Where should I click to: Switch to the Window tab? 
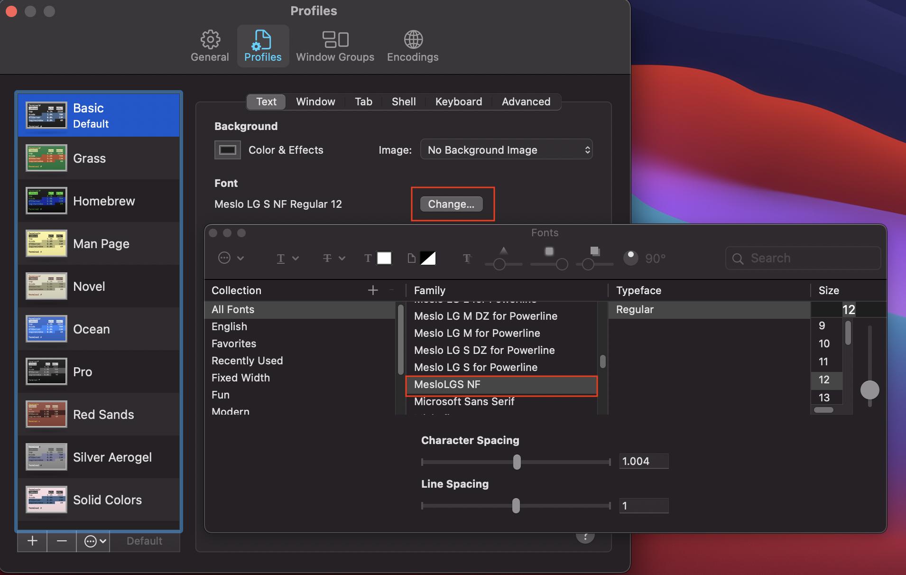(315, 102)
